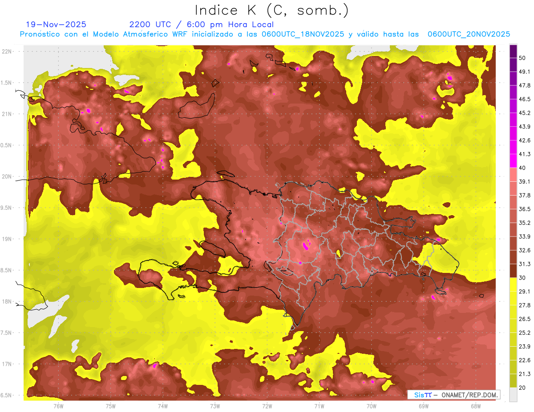Click the latitude label "17N"
This screenshot has height=412, width=534.
pyautogui.click(x=7, y=364)
